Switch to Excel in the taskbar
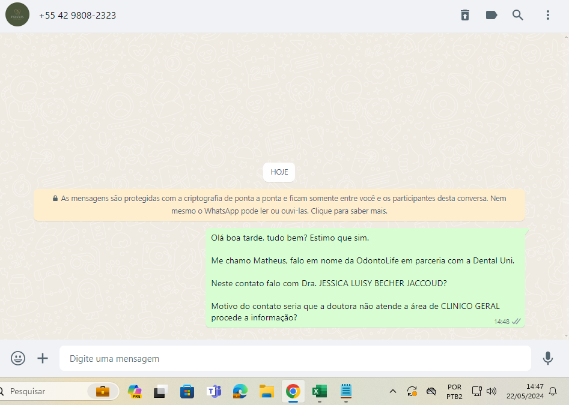The height and width of the screenshot is (405, 569). coord(319,392)
